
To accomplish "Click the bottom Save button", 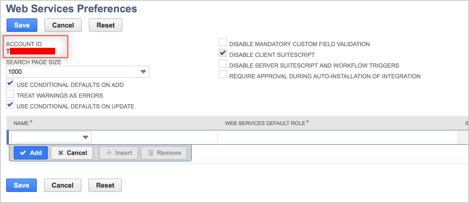I will (22, 185).
